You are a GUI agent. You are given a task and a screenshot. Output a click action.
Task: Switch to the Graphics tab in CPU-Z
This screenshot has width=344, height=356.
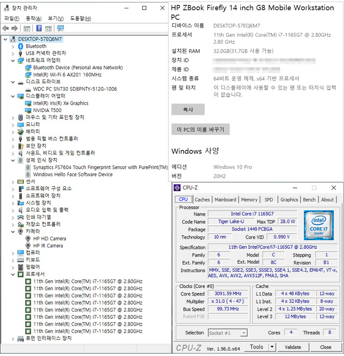[289, 199]
